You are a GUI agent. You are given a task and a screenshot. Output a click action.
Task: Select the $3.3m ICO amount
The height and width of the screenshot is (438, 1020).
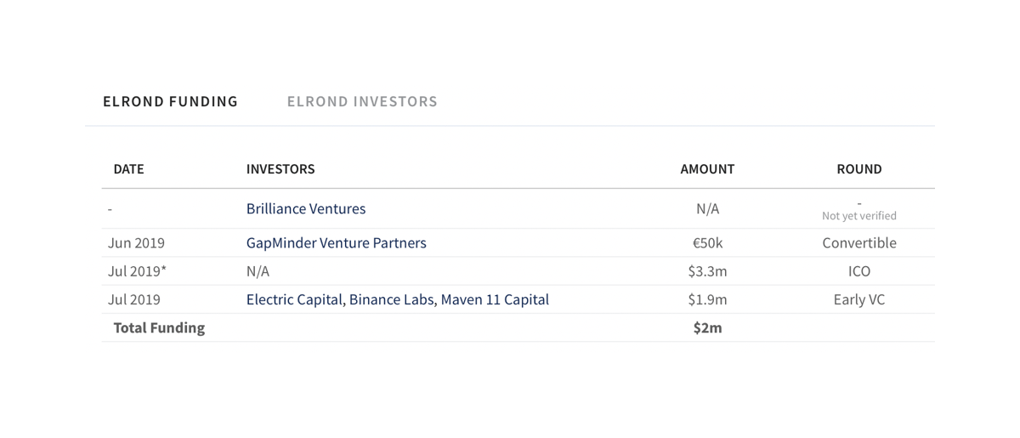point(707,271)
